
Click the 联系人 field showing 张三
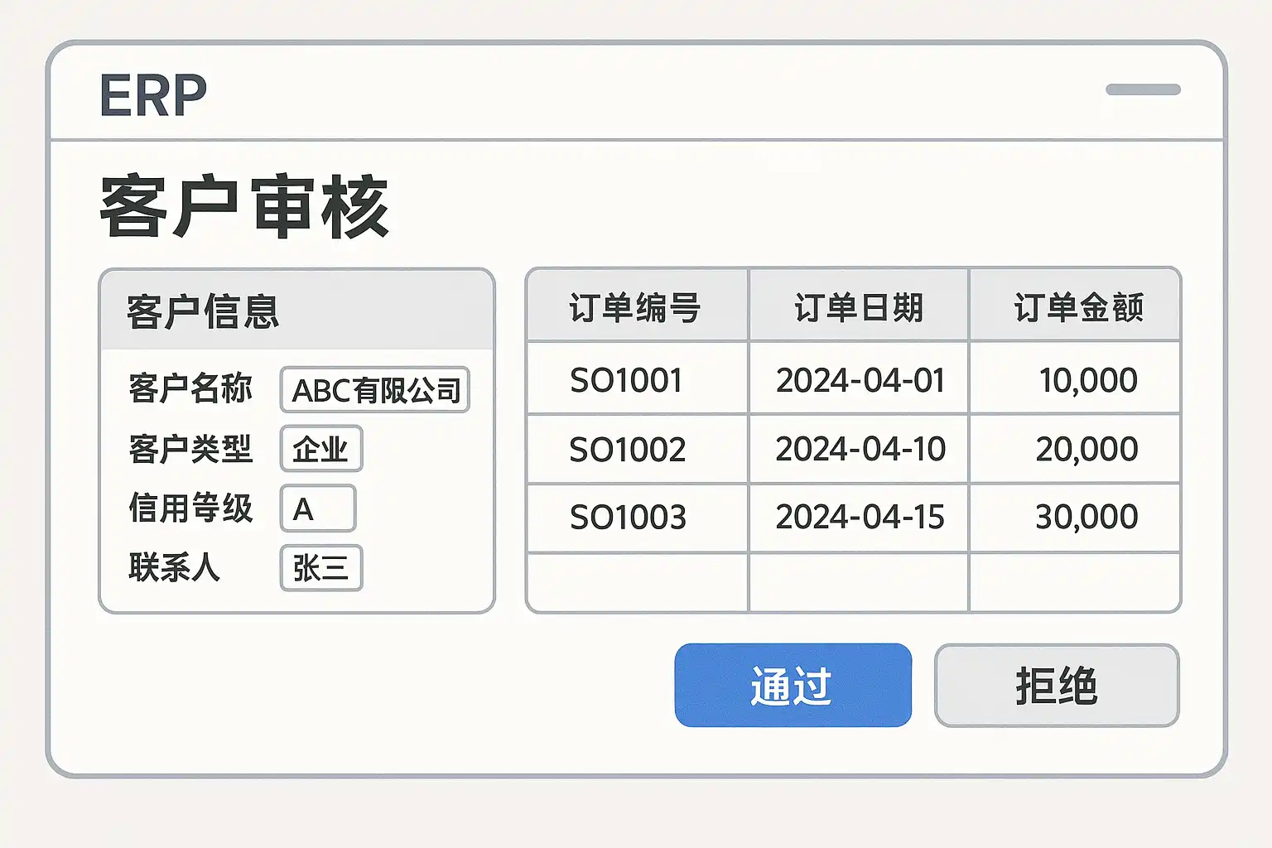pyautogui.click(x=321, y=568)
